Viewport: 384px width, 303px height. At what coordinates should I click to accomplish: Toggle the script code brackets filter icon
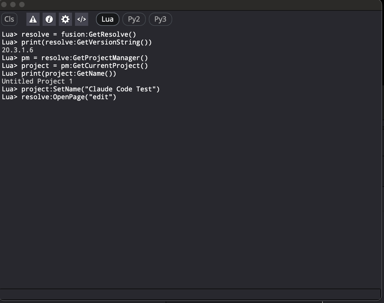[82, 19]
